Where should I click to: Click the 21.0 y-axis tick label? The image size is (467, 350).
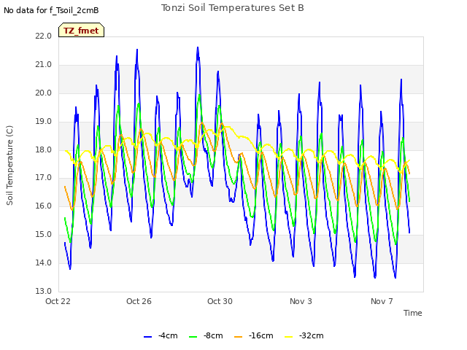coord(44,65)
